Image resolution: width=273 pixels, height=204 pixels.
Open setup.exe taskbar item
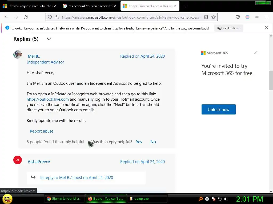(x=147, y=199)
